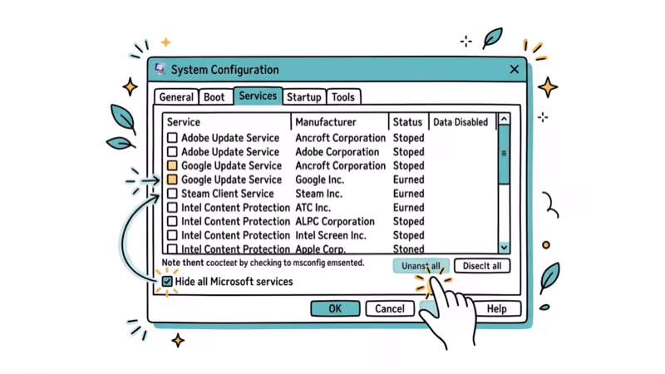Enable the Steam Client Service checkbox
Image resolution: width=665 pixels, height=374 pixels.
(x=172, y=194)
